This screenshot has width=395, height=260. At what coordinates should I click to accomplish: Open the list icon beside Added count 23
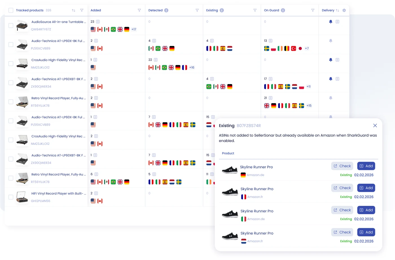(x=98, y=22)
